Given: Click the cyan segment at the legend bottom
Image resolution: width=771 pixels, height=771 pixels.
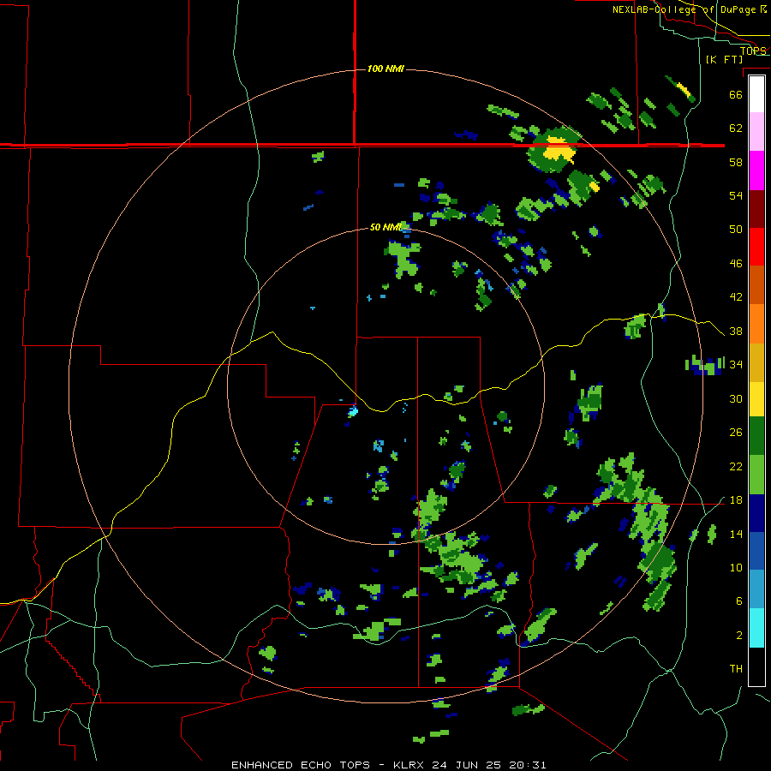Looking at the screenshot, I should coord(756,628).
